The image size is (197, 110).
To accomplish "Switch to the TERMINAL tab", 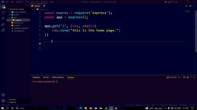I will click(x=70, y=77).
